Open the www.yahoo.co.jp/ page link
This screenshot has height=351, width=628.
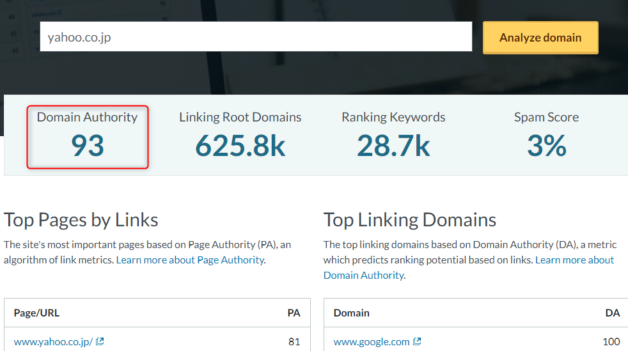pos(53,341)
